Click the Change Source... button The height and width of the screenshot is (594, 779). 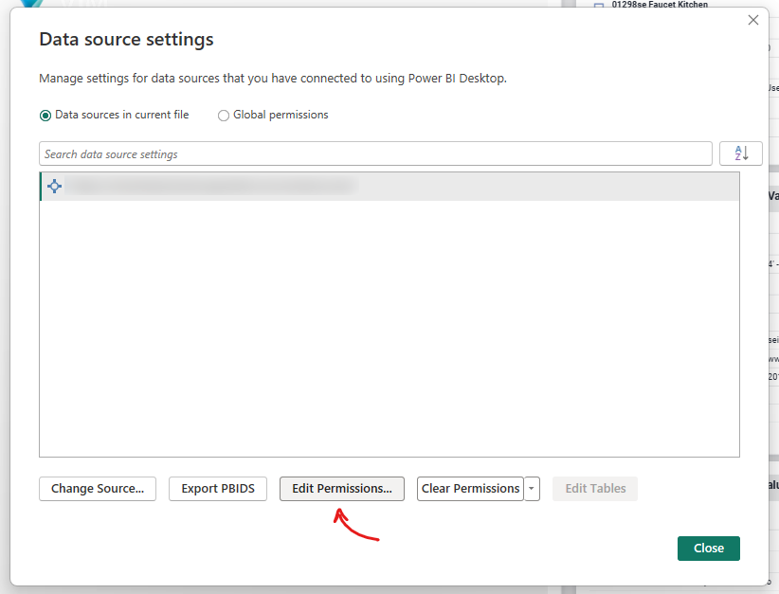(x=98, y=489)
